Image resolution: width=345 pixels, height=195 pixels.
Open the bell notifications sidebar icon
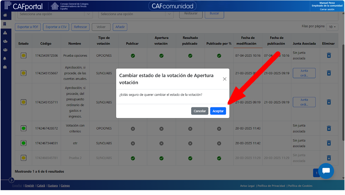(5, 58)
